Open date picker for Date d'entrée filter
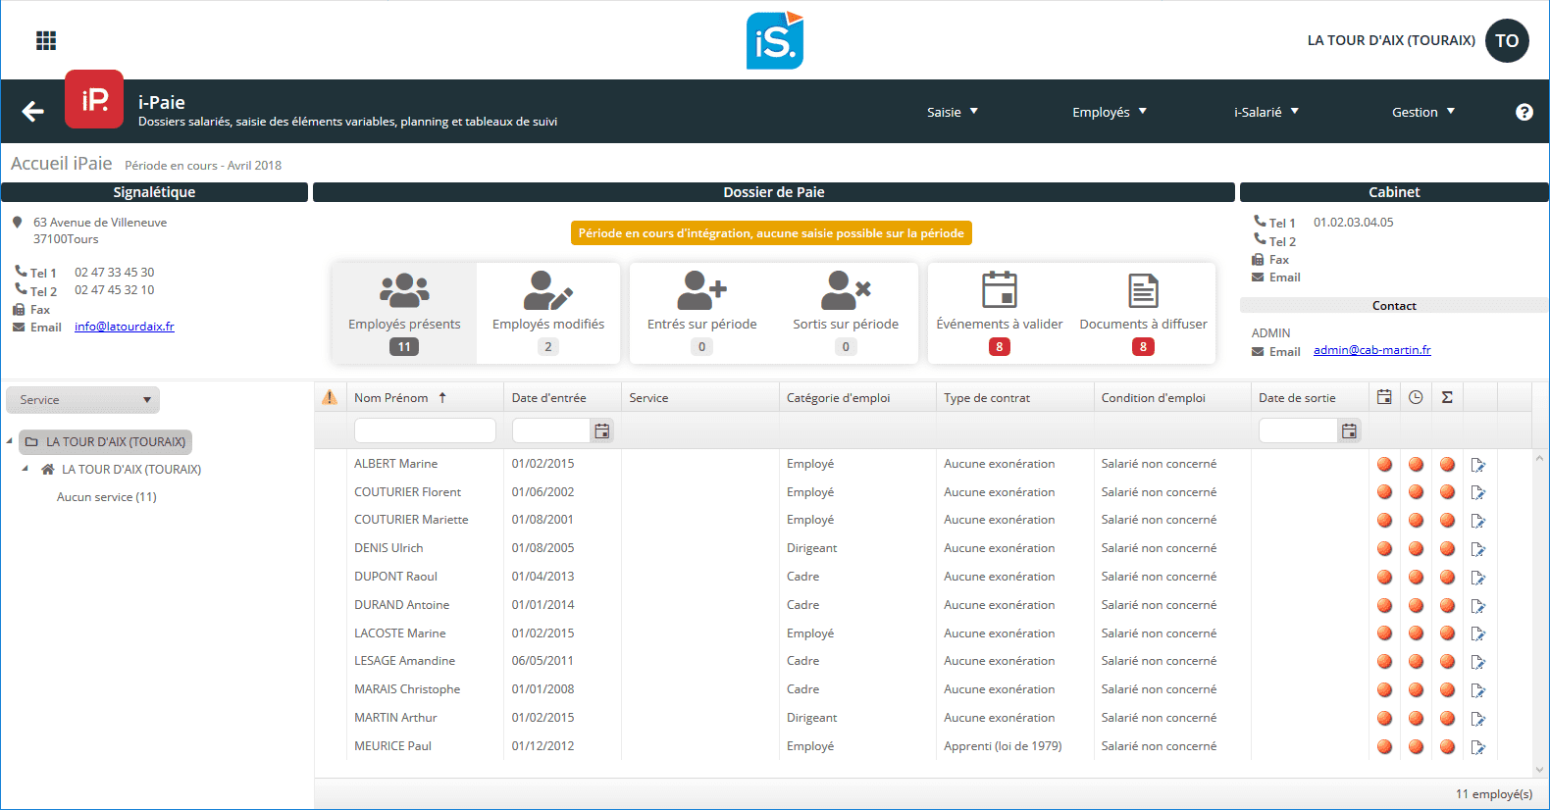This screenshot has width=1550, height=810. click(602, 430)
